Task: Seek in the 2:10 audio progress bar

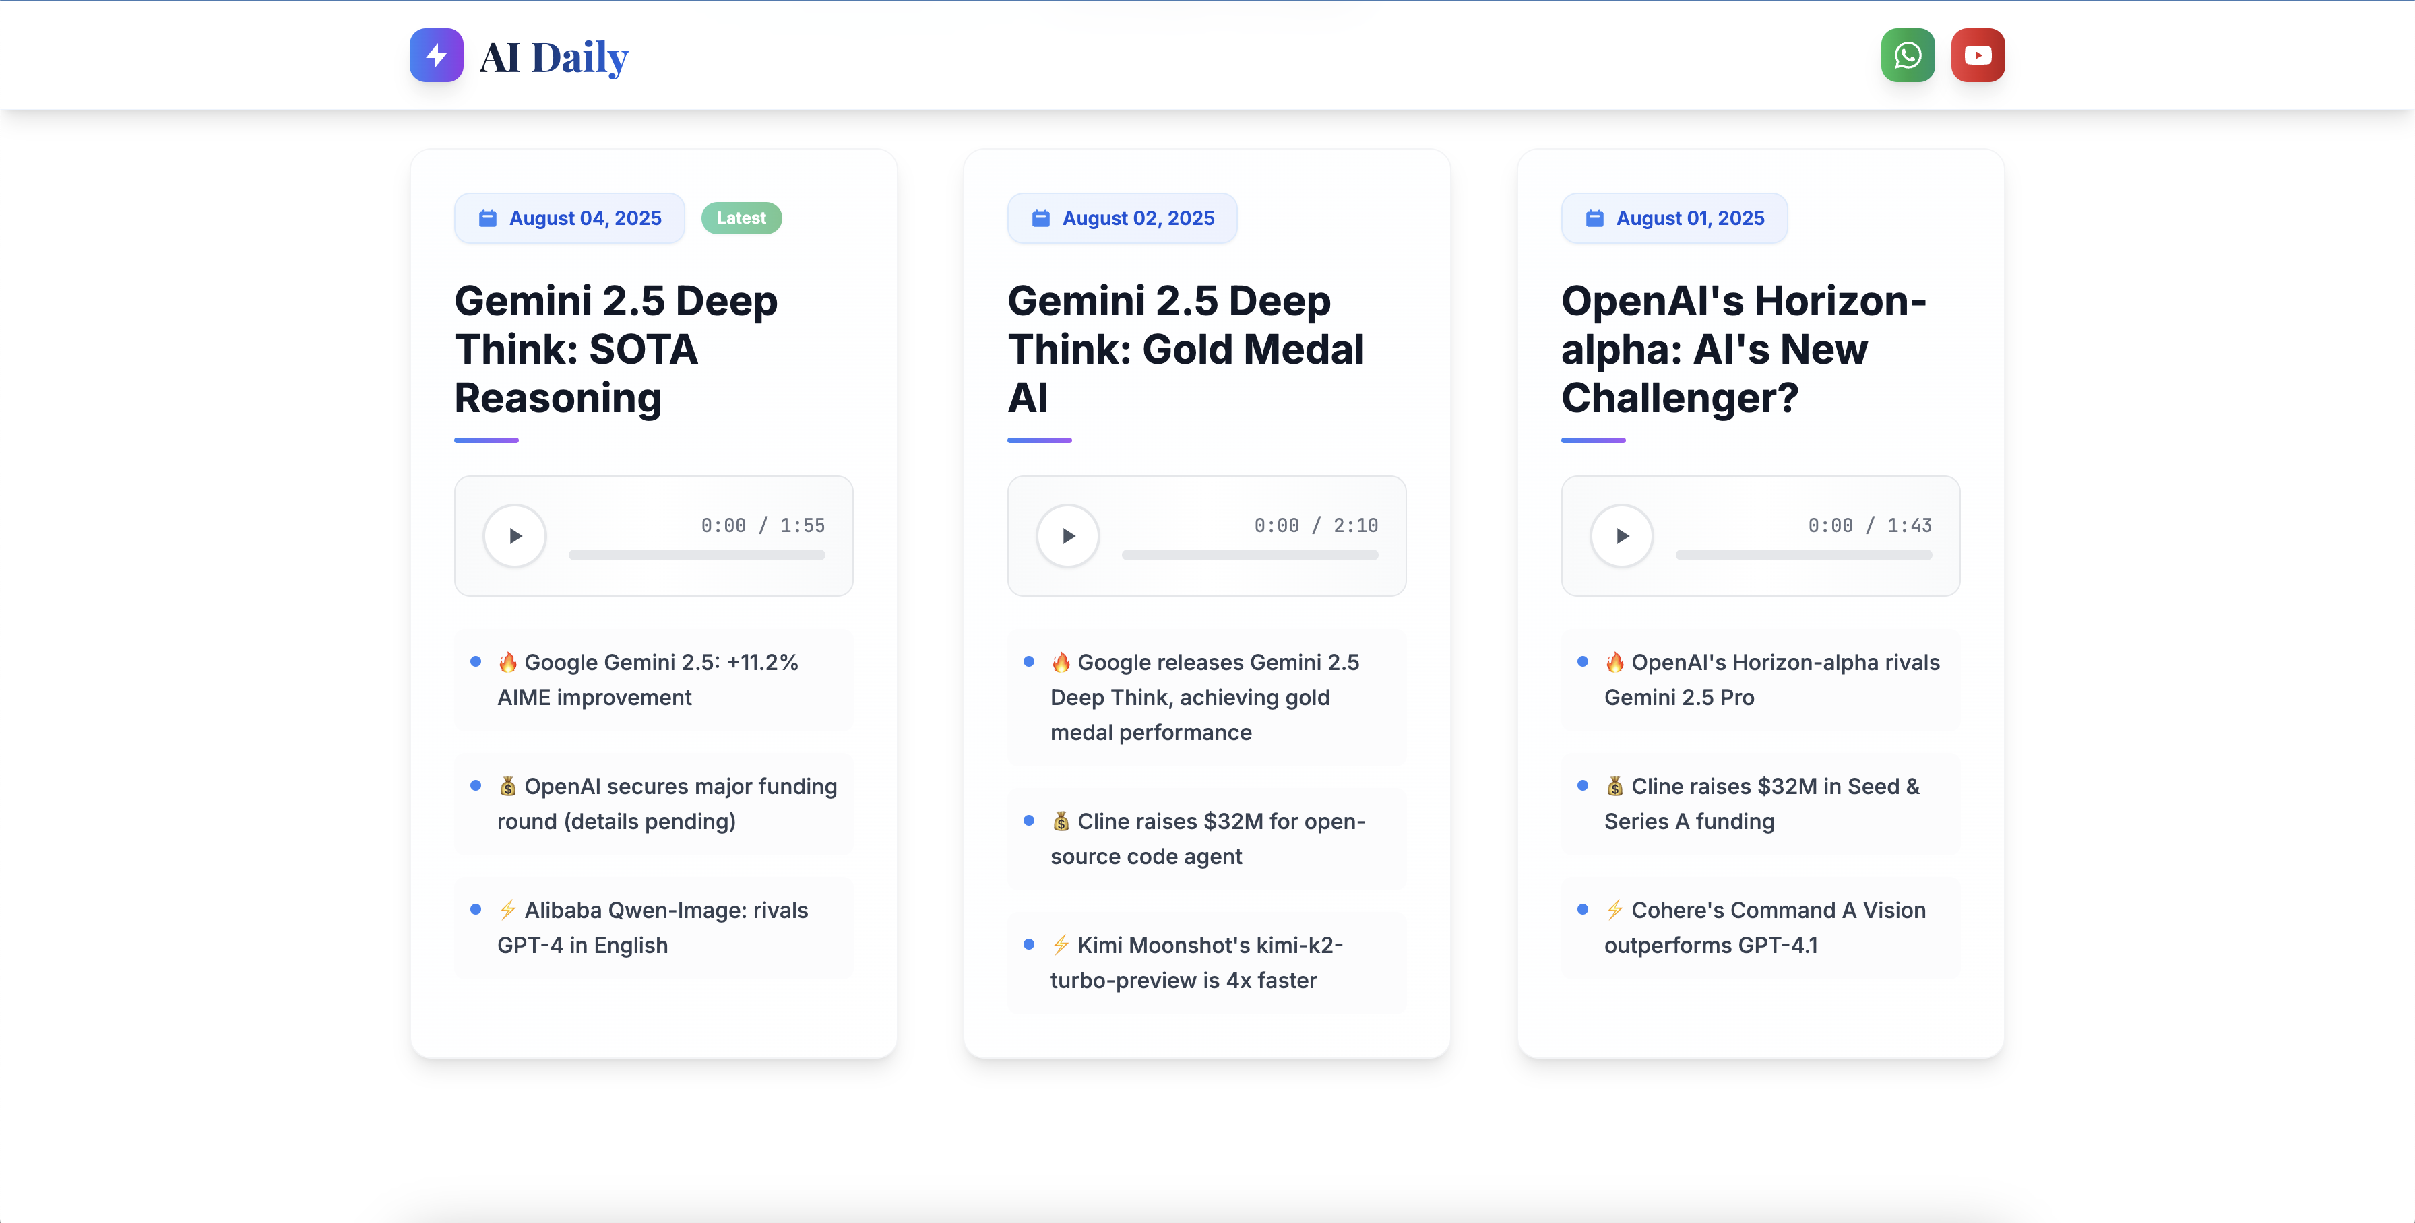Action: coord(1250,555)
